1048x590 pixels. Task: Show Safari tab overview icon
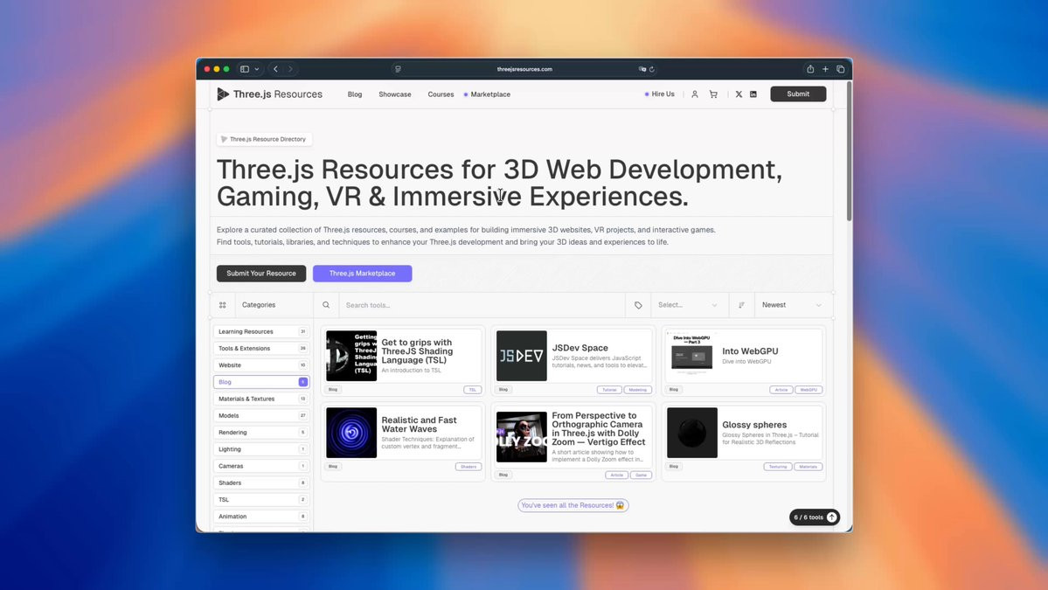[840, 69]
